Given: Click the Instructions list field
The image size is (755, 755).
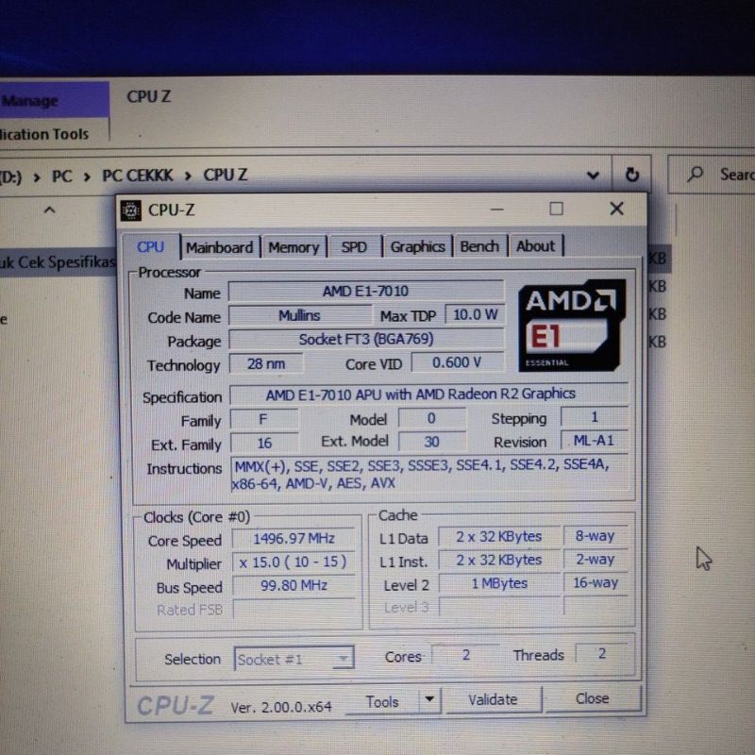Looking at the screenshot, I should tap(429, 475).
